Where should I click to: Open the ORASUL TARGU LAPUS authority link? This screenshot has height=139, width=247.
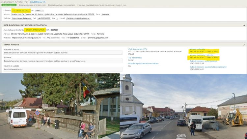point(35,30)
